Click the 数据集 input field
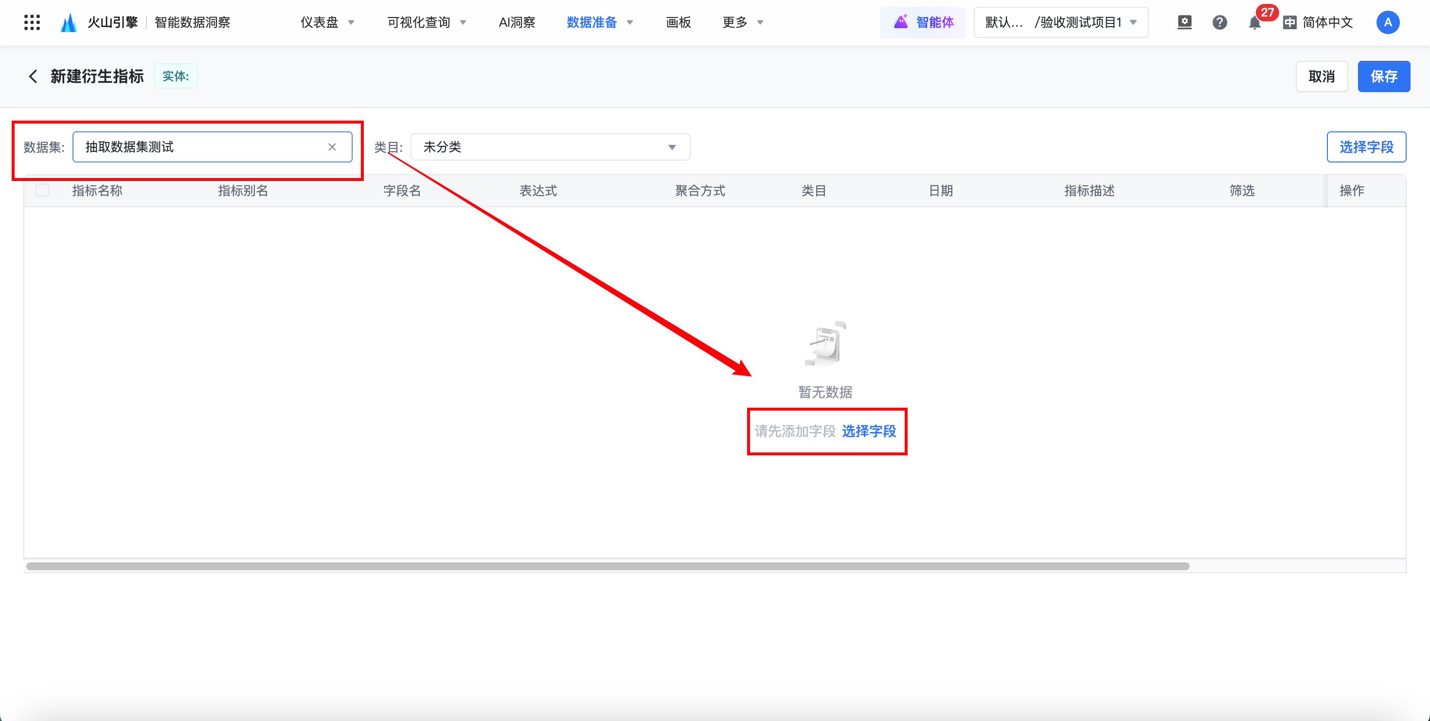This screenshot has width=1430, height=721. 200,147
